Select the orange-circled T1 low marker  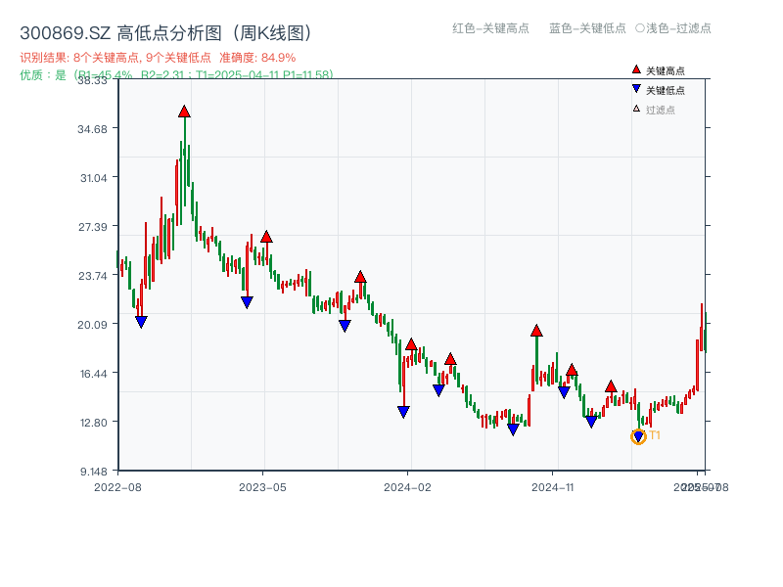638,437
